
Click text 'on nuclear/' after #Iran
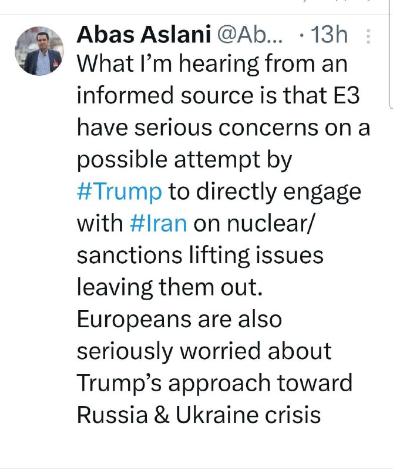click(253, 224)
